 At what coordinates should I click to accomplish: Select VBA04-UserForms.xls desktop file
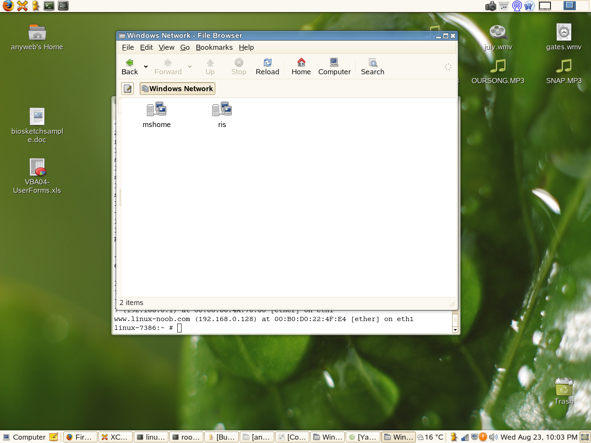pyautogui.click(x=37, y=176)
